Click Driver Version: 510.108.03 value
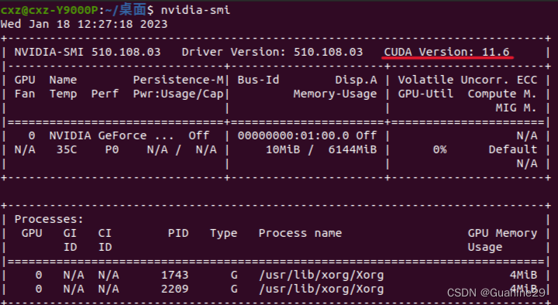558x305 pixels. (272, 52)
